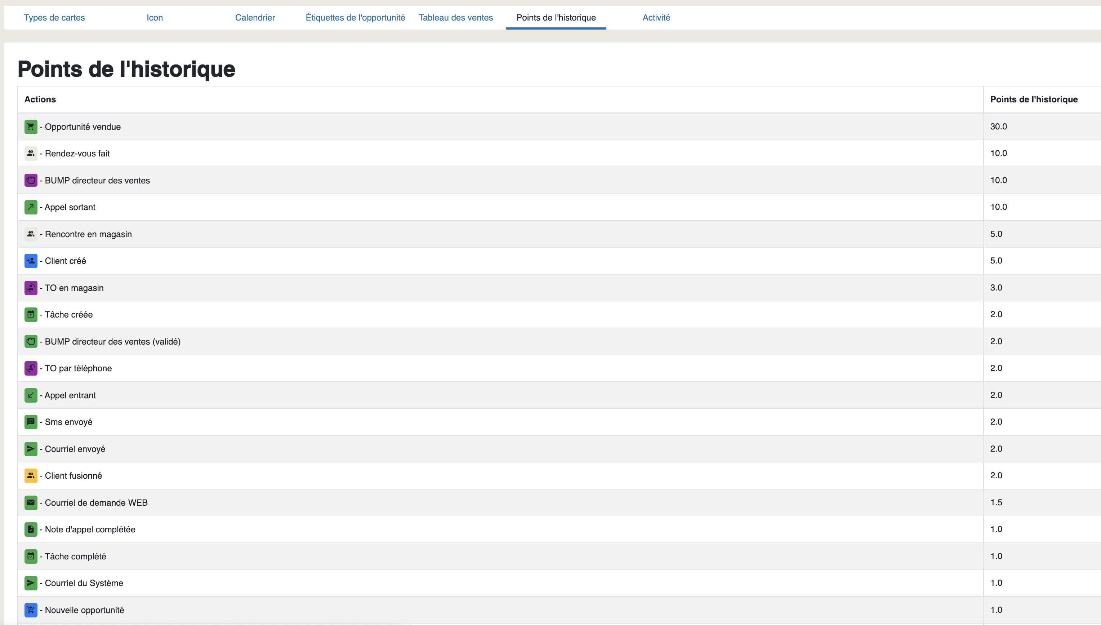Viewport: 1101px width, 625px height.
Task: Click the Appel sortant arrow icon
Action: click(x=31, y=207)
